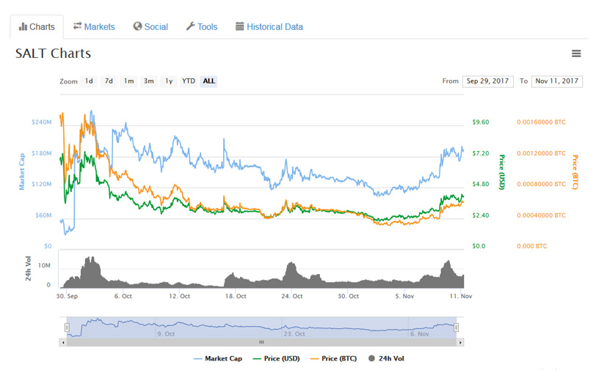Viewport: 593px width, 370px height.
Task: Click the navigator scrollbar center grip
Action: pyautogui.click(x=261, y=342)
